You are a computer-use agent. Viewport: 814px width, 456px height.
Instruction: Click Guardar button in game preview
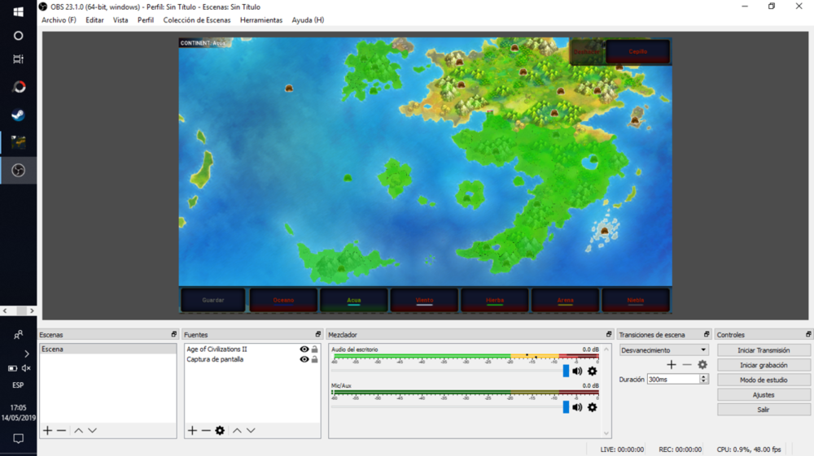click(x=213, y=300)
